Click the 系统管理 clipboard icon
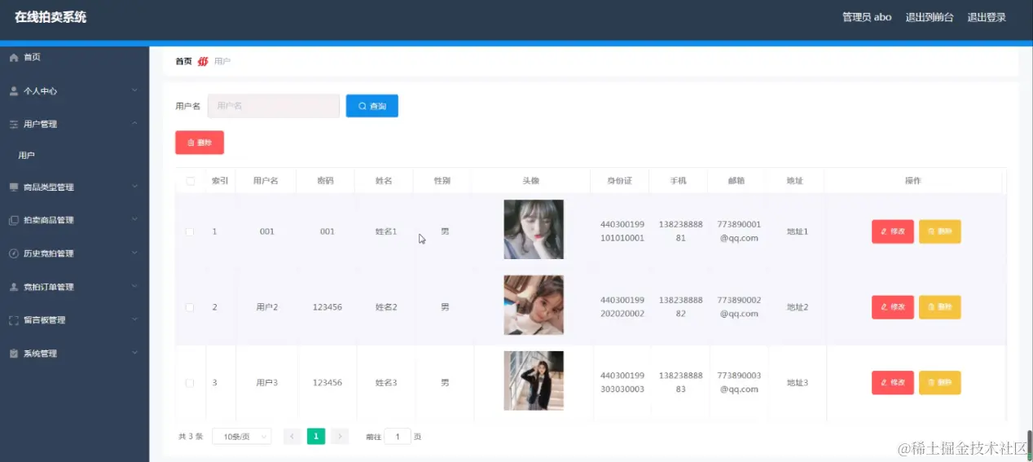The image size is (1033, 462). pyautogui.click(x=13, y=354)
